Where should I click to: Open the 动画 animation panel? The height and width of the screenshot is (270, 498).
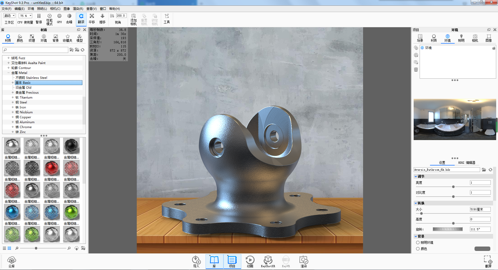[x=250, y=262]
